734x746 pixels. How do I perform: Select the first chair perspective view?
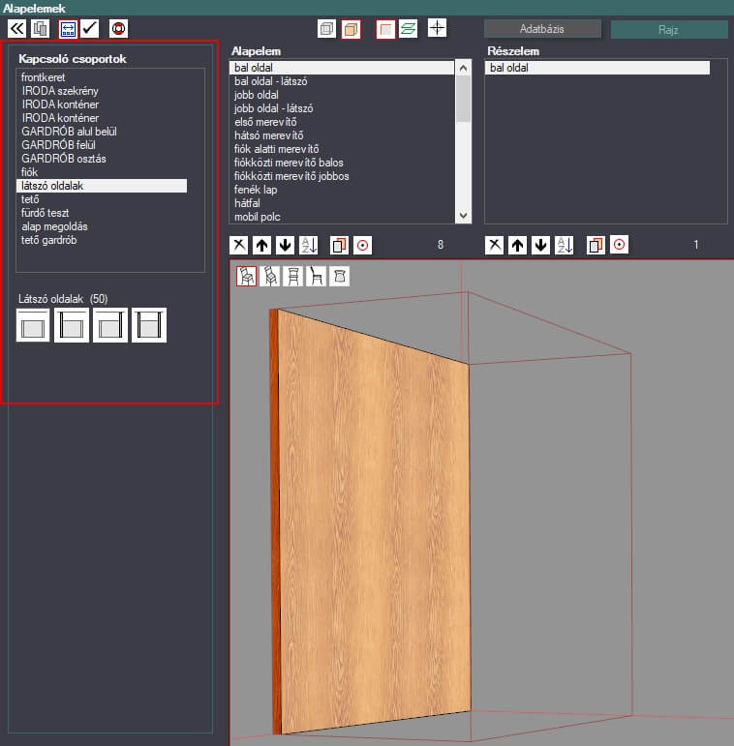click(246, 276)
